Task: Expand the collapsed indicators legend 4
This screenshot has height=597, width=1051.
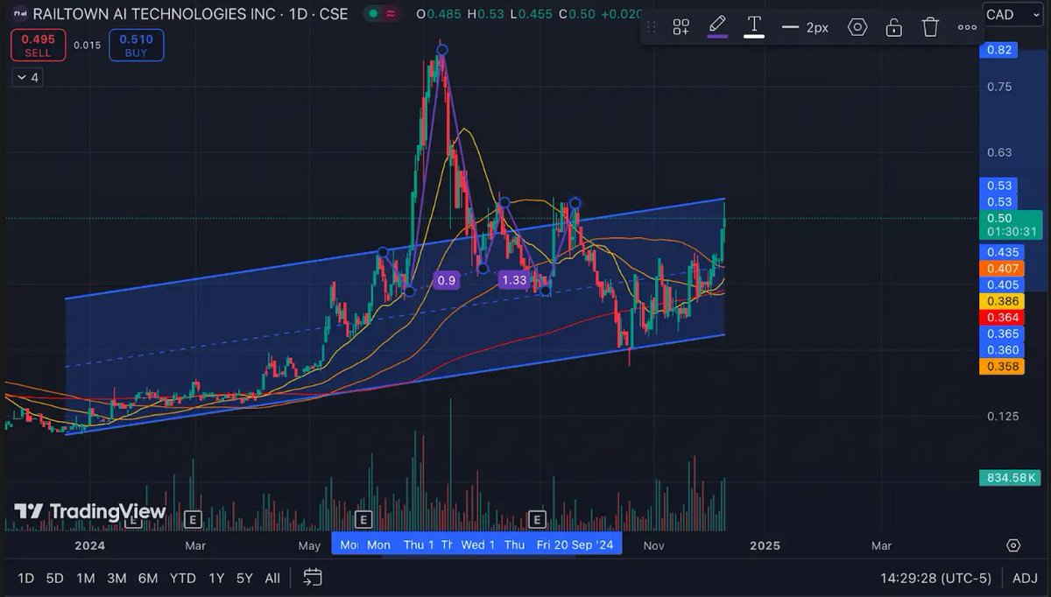Action: point(27,77)
